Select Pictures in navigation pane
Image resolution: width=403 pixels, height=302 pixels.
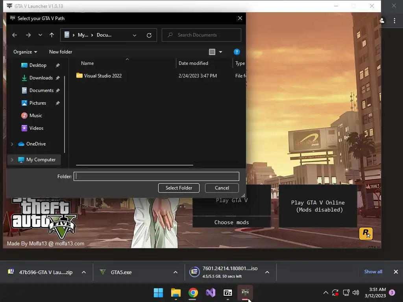(38, 103)
